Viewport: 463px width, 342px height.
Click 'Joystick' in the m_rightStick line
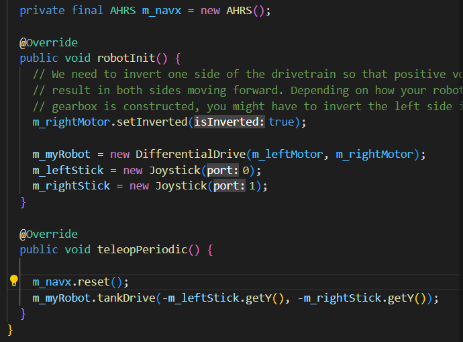[181, 186]
